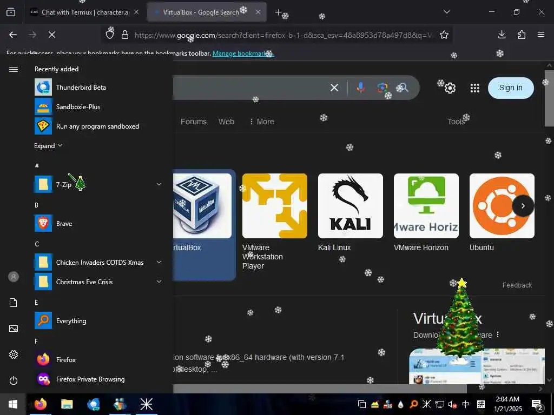Select the Web search filter
Viewport: 554px width, 415px height.
226,122
